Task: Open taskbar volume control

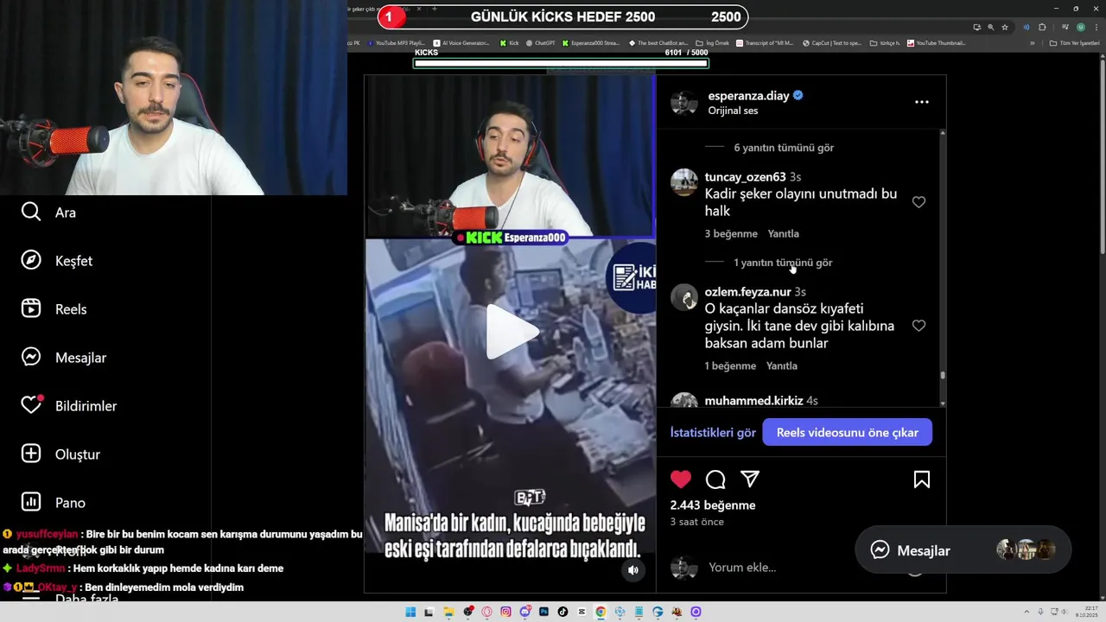Action: (x=1064, y=612)
